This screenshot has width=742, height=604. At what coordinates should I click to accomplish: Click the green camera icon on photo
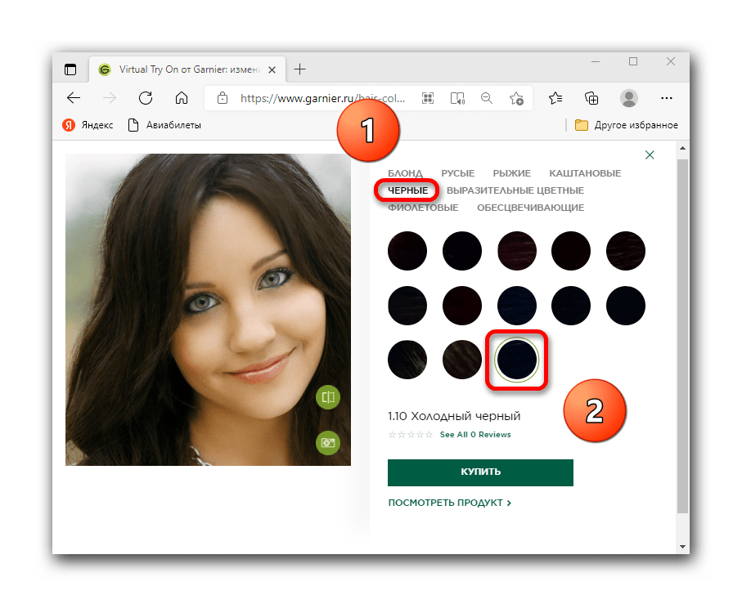(327, 442)
